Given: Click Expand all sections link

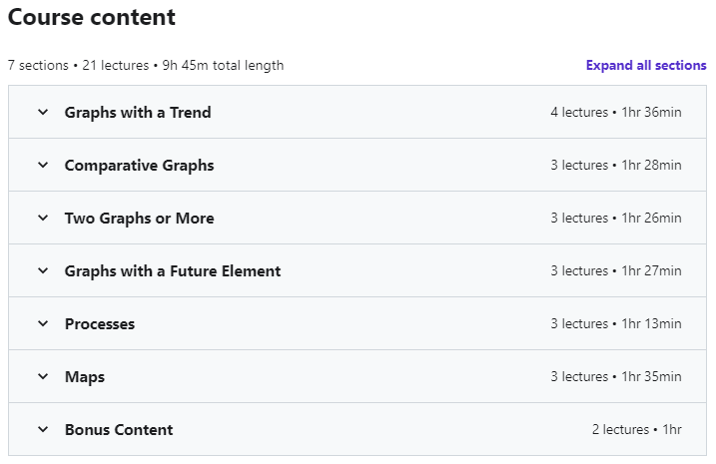Looking at the screenshot, I should tap(646, 66).
